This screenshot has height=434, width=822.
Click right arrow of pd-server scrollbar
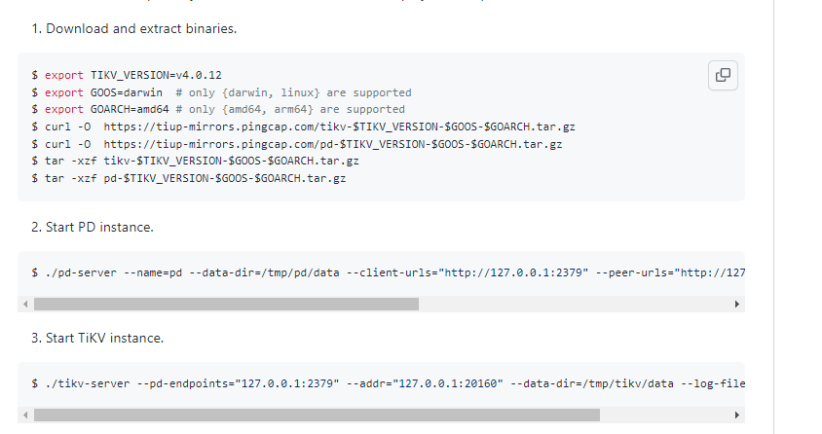(737, 305)
